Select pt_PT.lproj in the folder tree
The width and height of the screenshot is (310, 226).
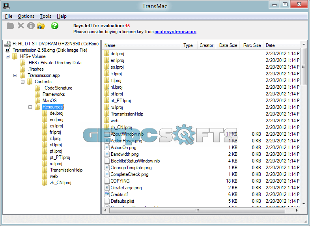60,157
